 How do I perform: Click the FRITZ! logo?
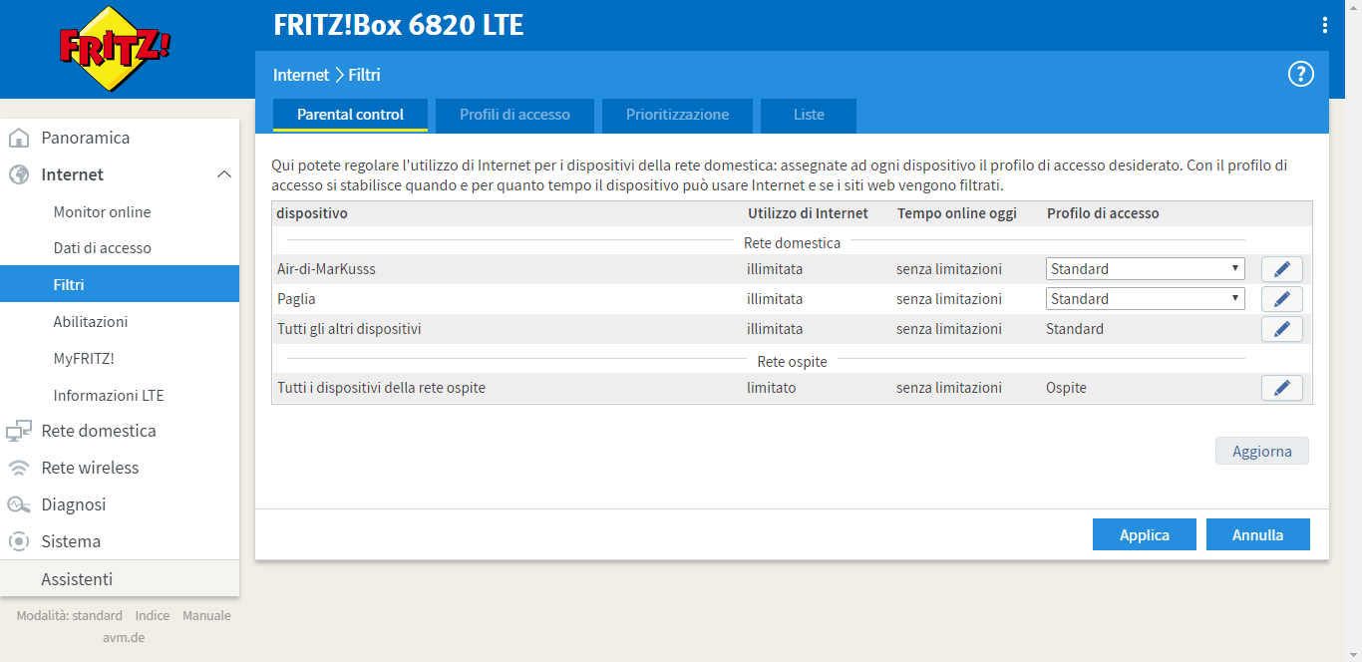[x=116, y=49]
